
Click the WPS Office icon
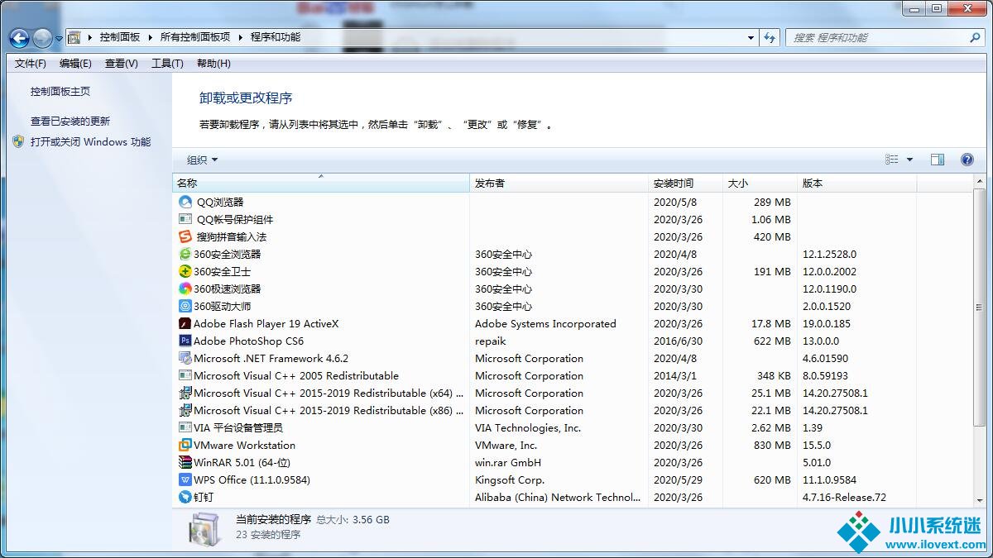185,479
